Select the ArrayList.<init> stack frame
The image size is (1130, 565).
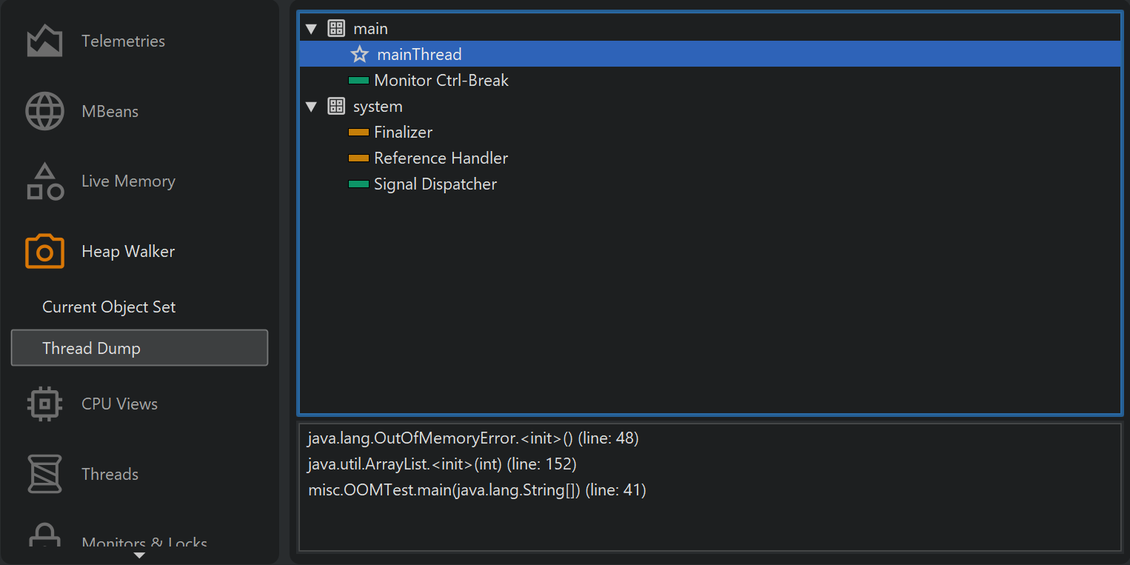click(x=441, y=464)
